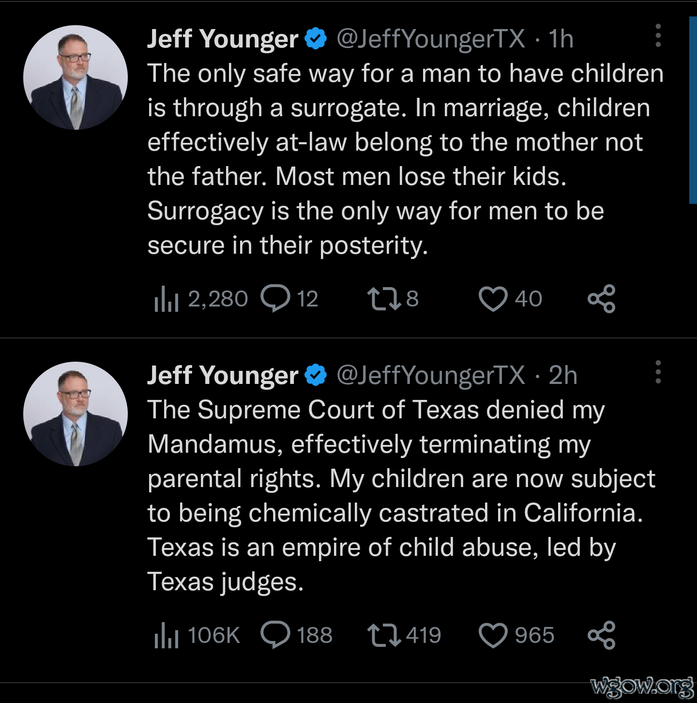The width and height of the screenshot is (697, 703).
Task: Open more options on the surrogate tweet
Action: coord(658,36)
